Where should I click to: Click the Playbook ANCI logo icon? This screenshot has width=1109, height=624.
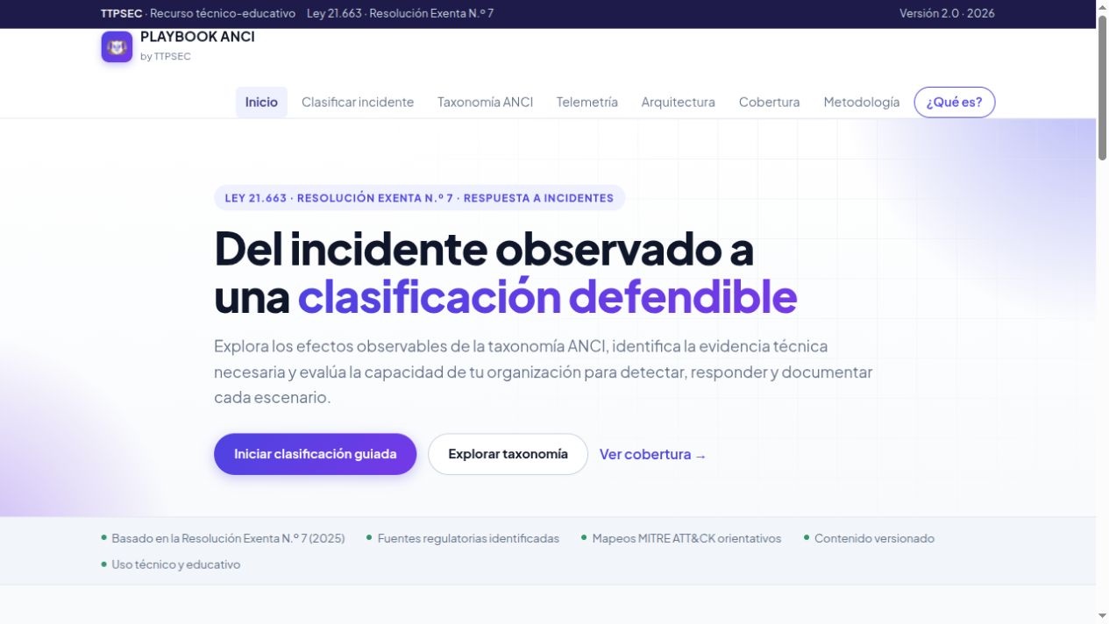point(117,46)
